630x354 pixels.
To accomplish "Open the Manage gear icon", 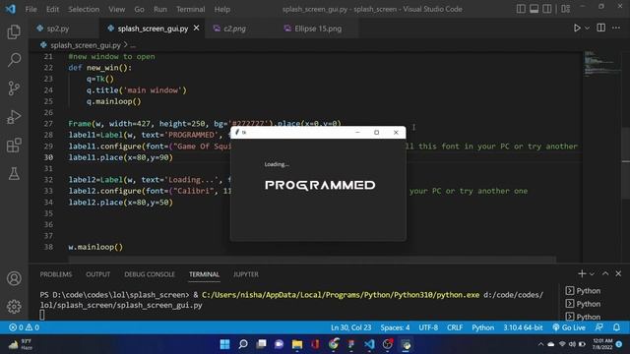I will (14, 306).
